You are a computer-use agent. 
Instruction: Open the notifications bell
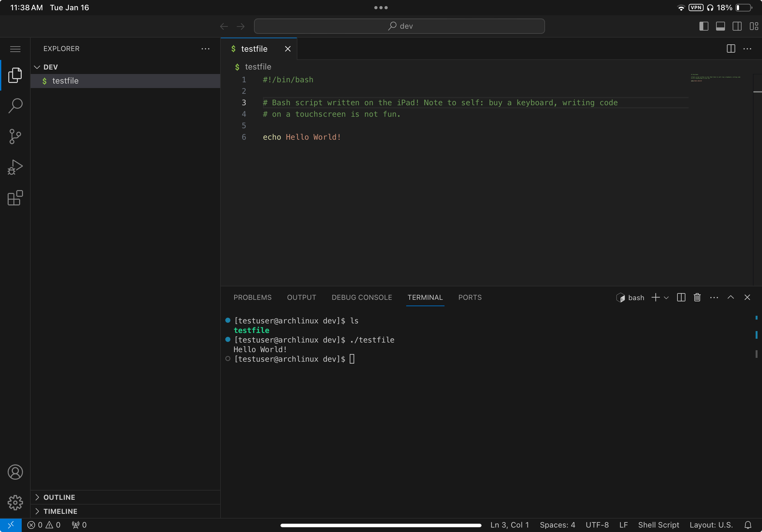(x=748, y=525)
